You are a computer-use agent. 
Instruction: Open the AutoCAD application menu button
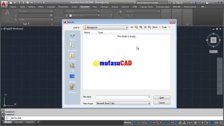[x=4, y=4]
